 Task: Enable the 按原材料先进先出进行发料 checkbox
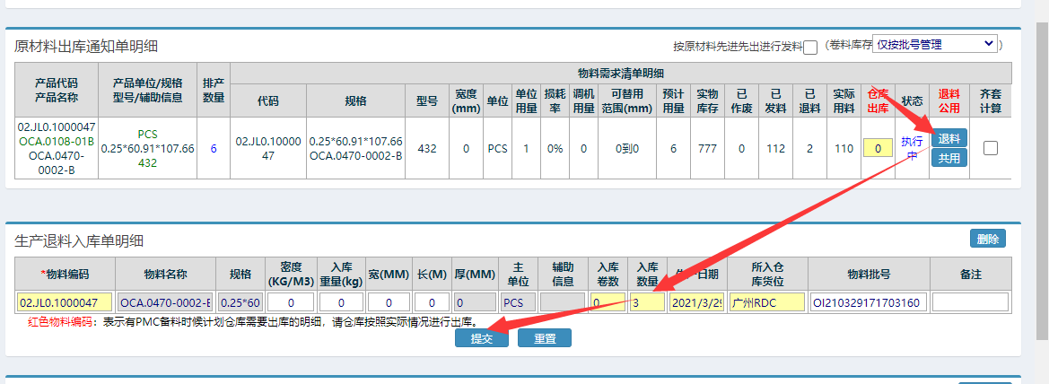click(x=810, y=48)
